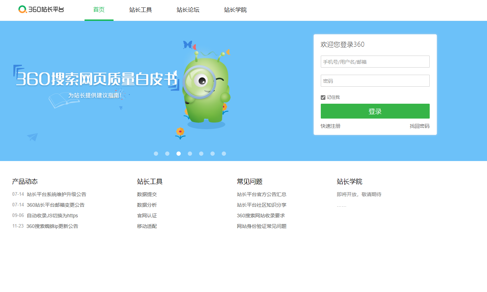Read the 360搜索网站收录要求 FAQ
This screenshot has width=487, height=292.
[x=261, y=216]
